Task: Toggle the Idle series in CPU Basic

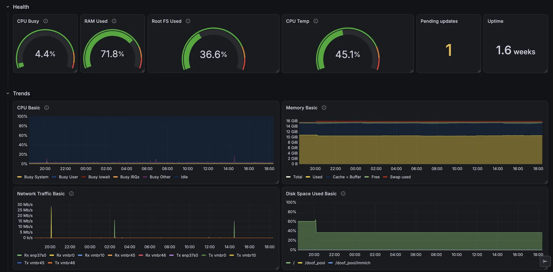Action: 184,177
